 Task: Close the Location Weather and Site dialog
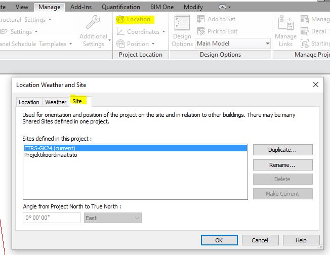[315, 84]
